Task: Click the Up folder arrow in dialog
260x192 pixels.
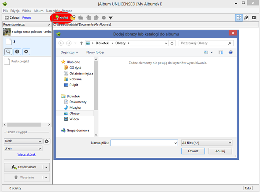Action: [x=82, y=43]
